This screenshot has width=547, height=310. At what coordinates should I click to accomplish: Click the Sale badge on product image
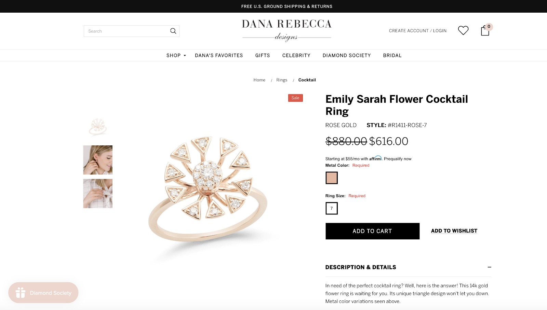click(x=295, y=98)
